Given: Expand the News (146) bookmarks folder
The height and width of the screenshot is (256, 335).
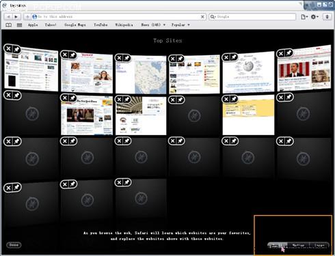Looking at the screenshot, I should click(153, 25).
